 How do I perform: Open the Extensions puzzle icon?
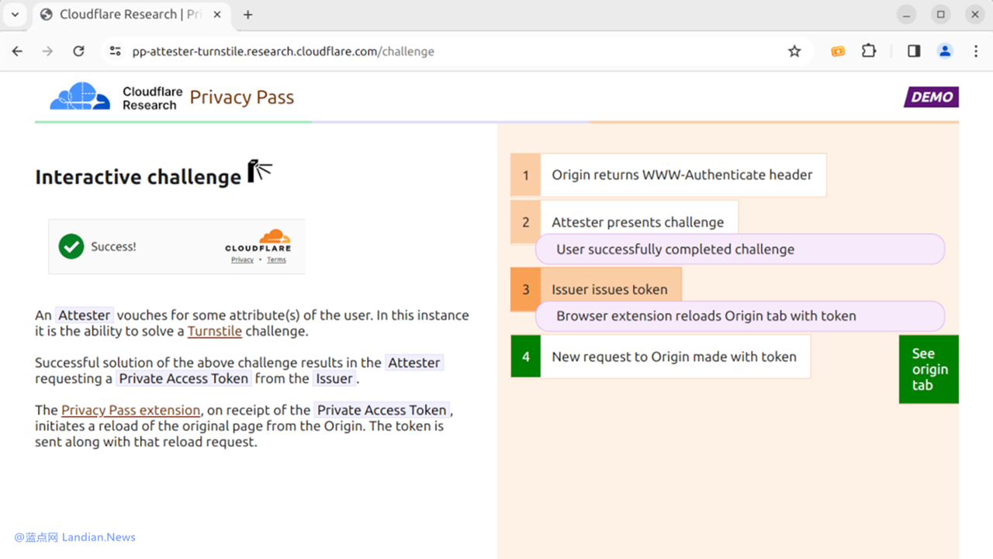869,51
